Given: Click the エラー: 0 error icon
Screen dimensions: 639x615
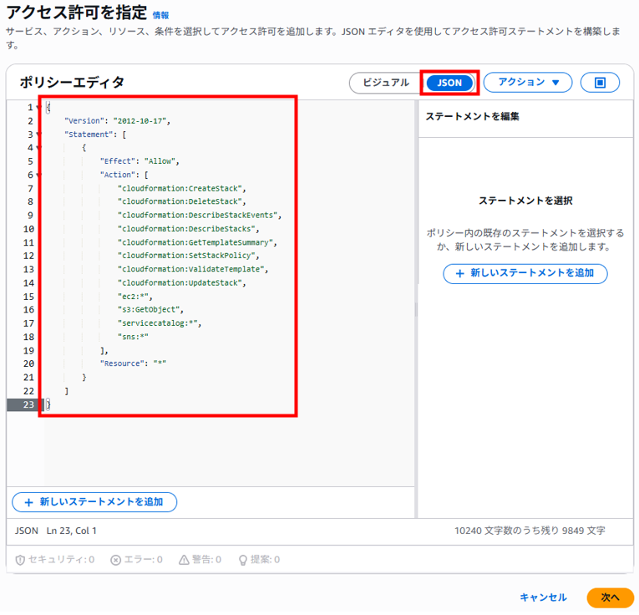Looking at the screenshot, I should pyautogui.click(x=116, y=560).
